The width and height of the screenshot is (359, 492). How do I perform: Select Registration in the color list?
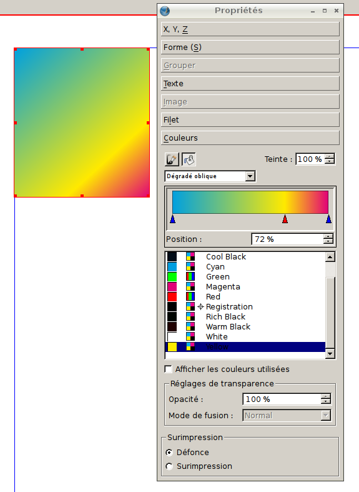pos(245,306)
